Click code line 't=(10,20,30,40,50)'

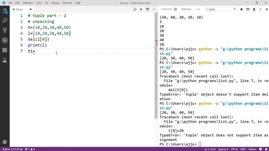(49, 27)
